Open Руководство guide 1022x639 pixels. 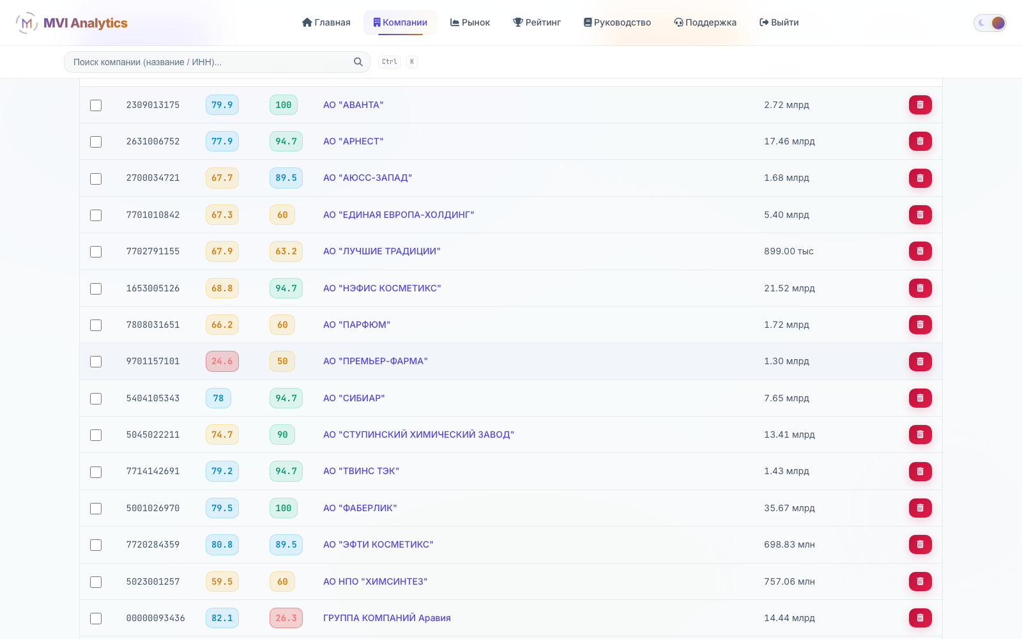[x=617, y=22]
